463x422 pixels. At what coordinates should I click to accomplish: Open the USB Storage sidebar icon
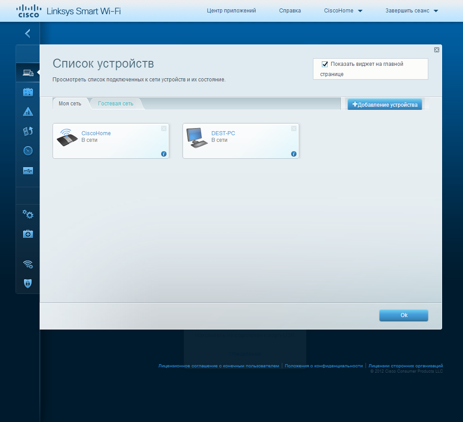[28, 171]
